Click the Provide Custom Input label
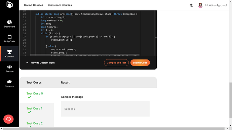This screenshot has width=232, height=130. 43,63
